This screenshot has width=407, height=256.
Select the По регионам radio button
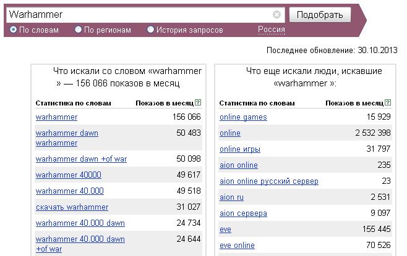point(78,30)
